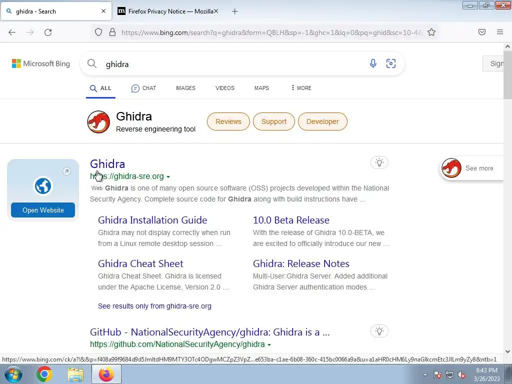Close the Firefox Privacy Notice tab
This screenshot has width=512, height=384.
pyautogui.click(x=216, y=11)
